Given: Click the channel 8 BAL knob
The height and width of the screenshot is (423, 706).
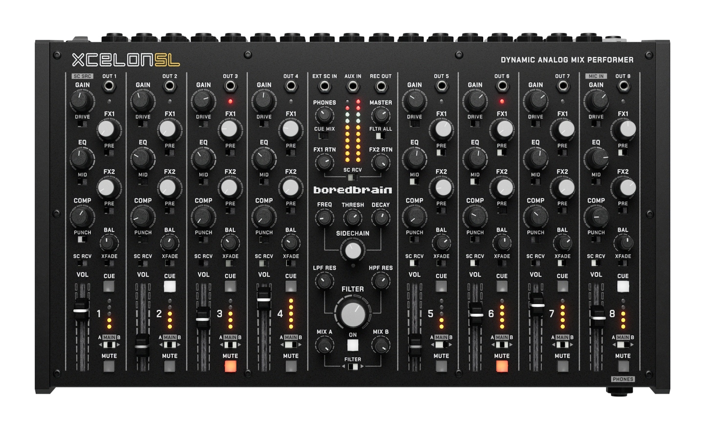Looking at the screenshot, I should pyautogui.click(x=623, y=242).
